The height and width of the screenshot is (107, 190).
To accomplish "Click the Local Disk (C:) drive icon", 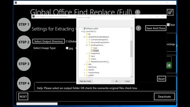I will tap(84, 32).
